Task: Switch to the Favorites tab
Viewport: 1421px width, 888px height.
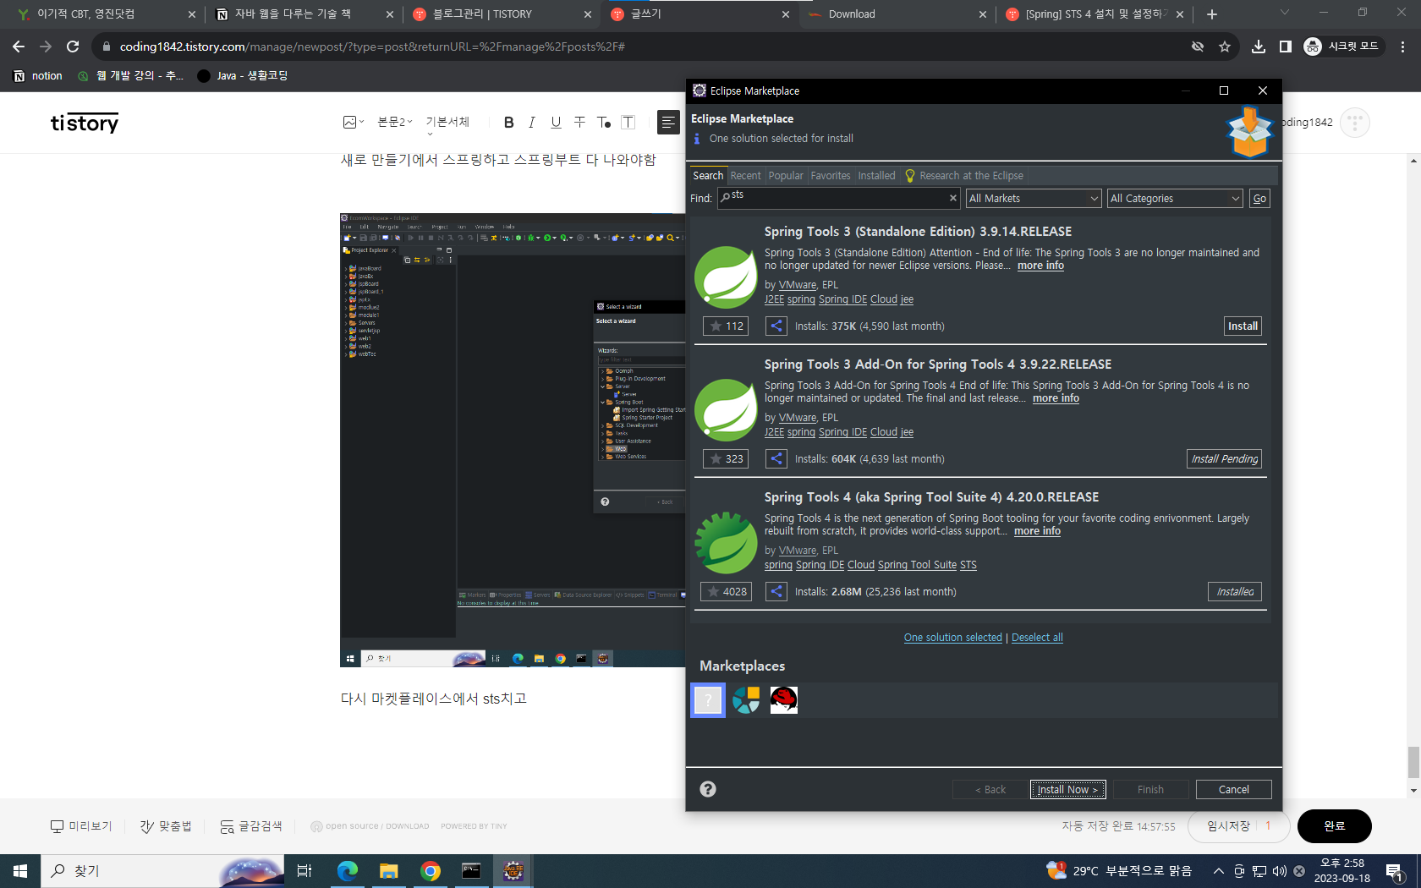Action: (831, 176)
